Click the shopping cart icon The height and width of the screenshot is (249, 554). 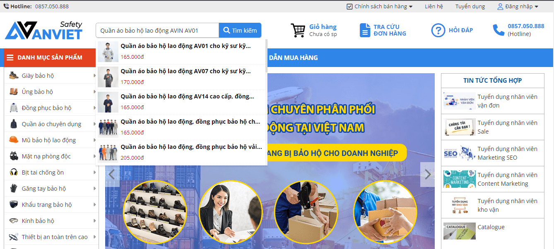(x=298, y=30)
